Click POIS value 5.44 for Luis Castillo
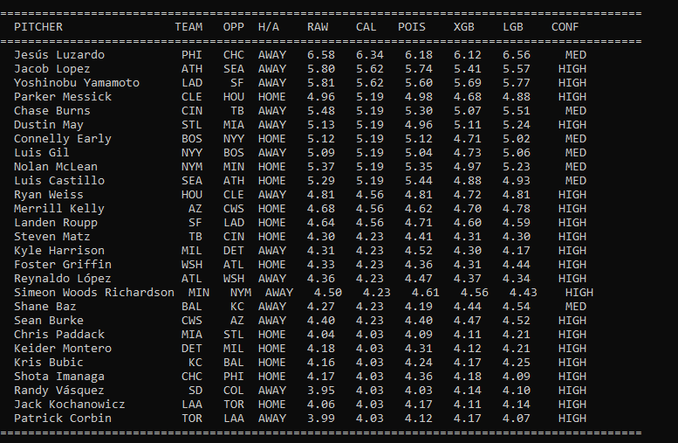This screenshot has height=443, width=678. coord(419,181)
